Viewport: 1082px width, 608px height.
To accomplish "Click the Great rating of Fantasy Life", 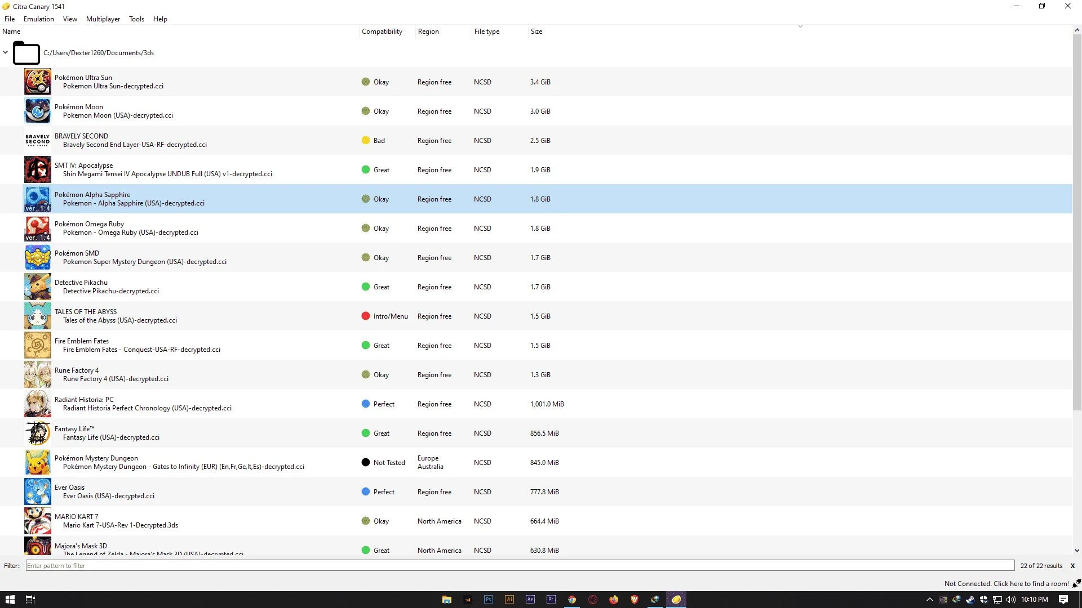I will [381, 433].
